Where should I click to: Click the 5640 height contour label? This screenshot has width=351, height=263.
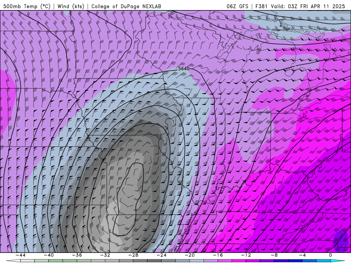184,69
